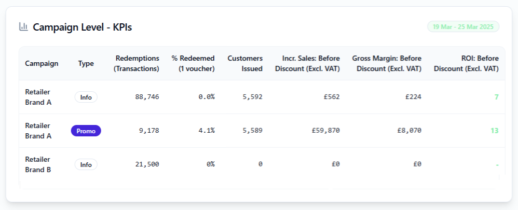Viewport: 518px width, 210px height.
Task: Click the Campaign Level - KPIs title
Action: click(83, 27)
